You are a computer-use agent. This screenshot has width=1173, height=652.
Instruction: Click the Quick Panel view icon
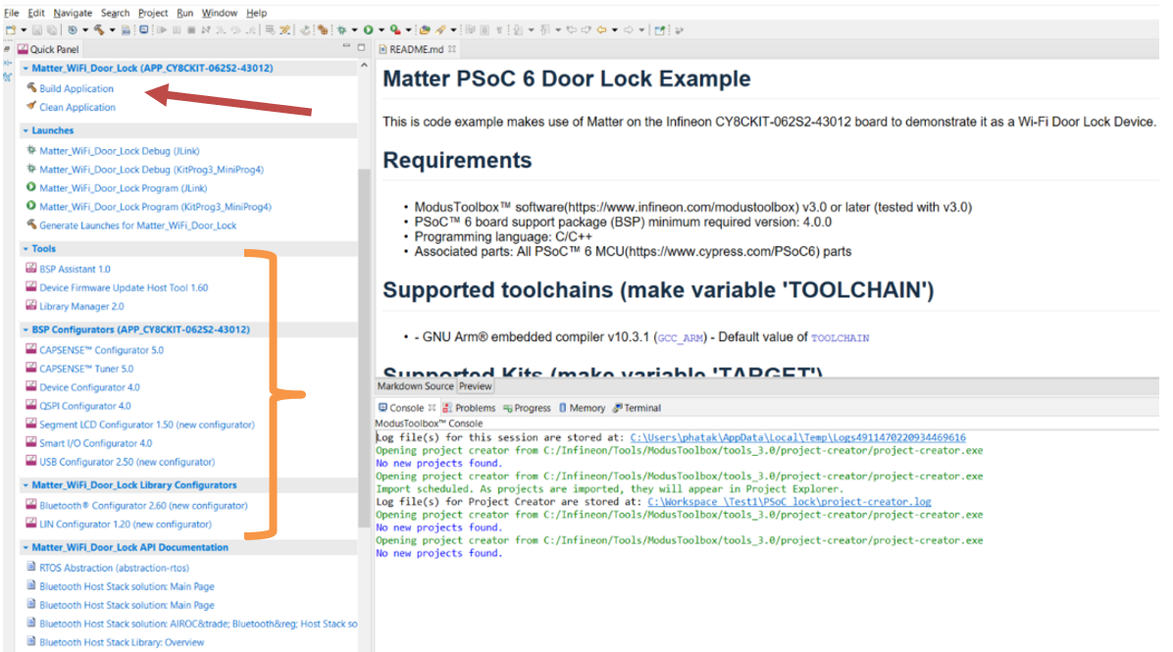click(24, 49)
